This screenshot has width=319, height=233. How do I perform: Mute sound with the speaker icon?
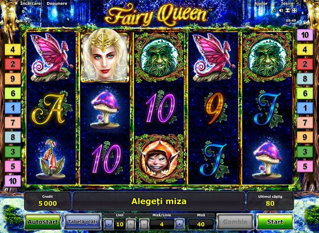pyautogui.click(x=281, y=10)
